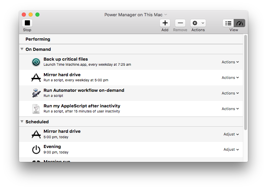Click the Scheduled header label

click(37, 122)
